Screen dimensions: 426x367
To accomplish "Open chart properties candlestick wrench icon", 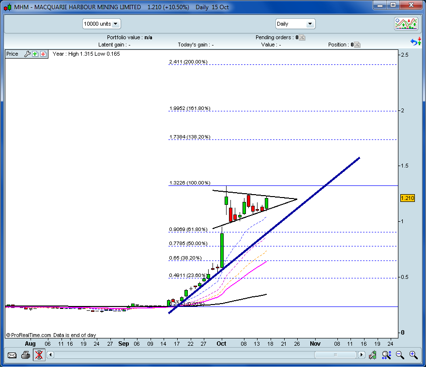I will pos(372,355).
